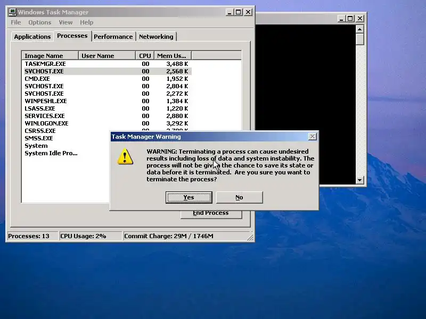Screen dimensions: 426x319
Task: Open the File menu in Task Manager
Action: pyautogui.click(x=16, y=22)
